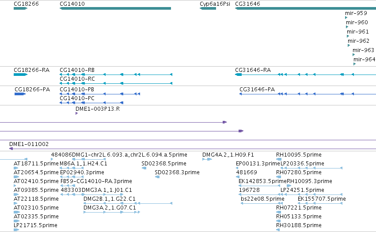Click the RH30188.5prime label

[x=299, y=225]
